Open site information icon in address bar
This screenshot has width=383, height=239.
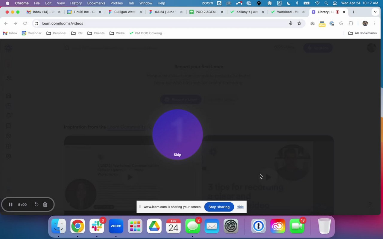point(36,23)
